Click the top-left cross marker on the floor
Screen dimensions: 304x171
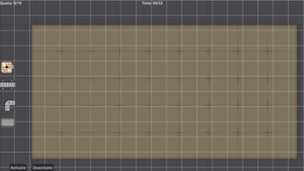61,51
